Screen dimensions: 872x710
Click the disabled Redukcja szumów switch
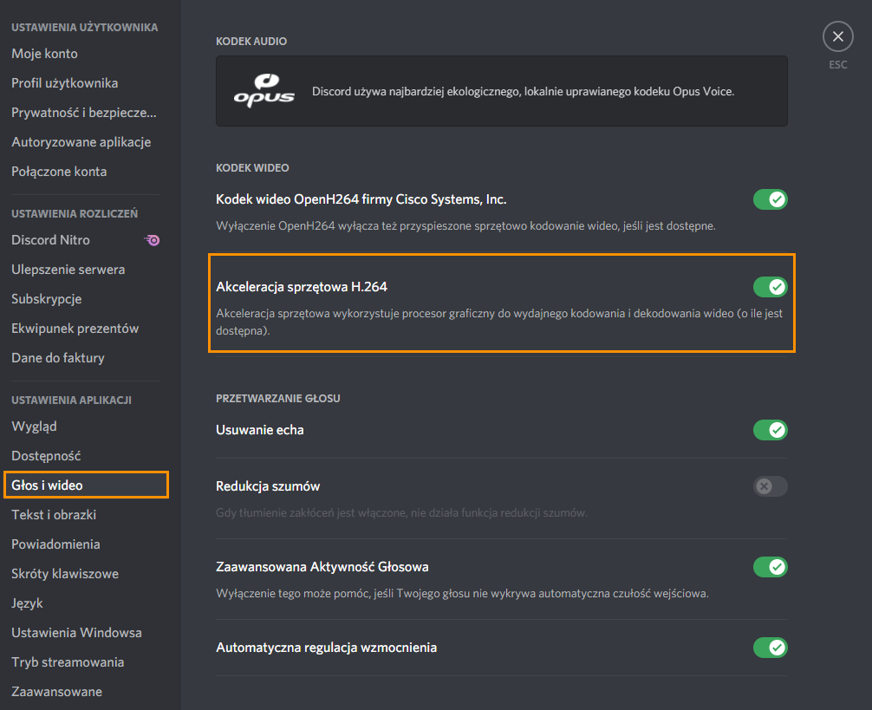pyautogui.click(x=771, y=486)
